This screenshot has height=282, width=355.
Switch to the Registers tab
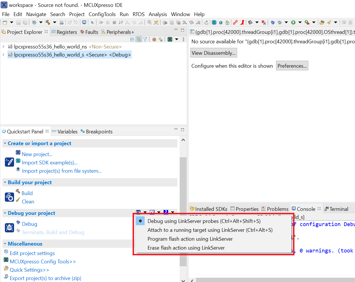click(x=67, y=32)
